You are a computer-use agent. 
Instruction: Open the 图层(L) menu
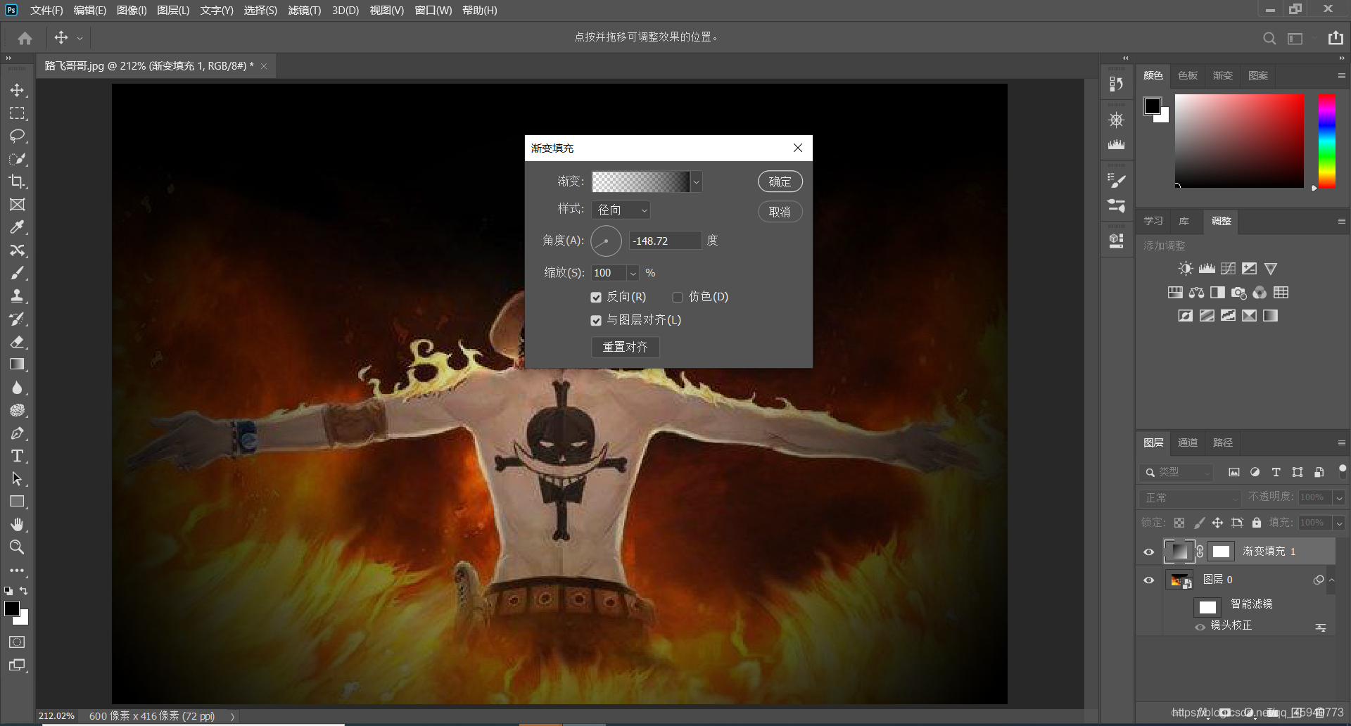pyautogui.click(x=173, y=11)
